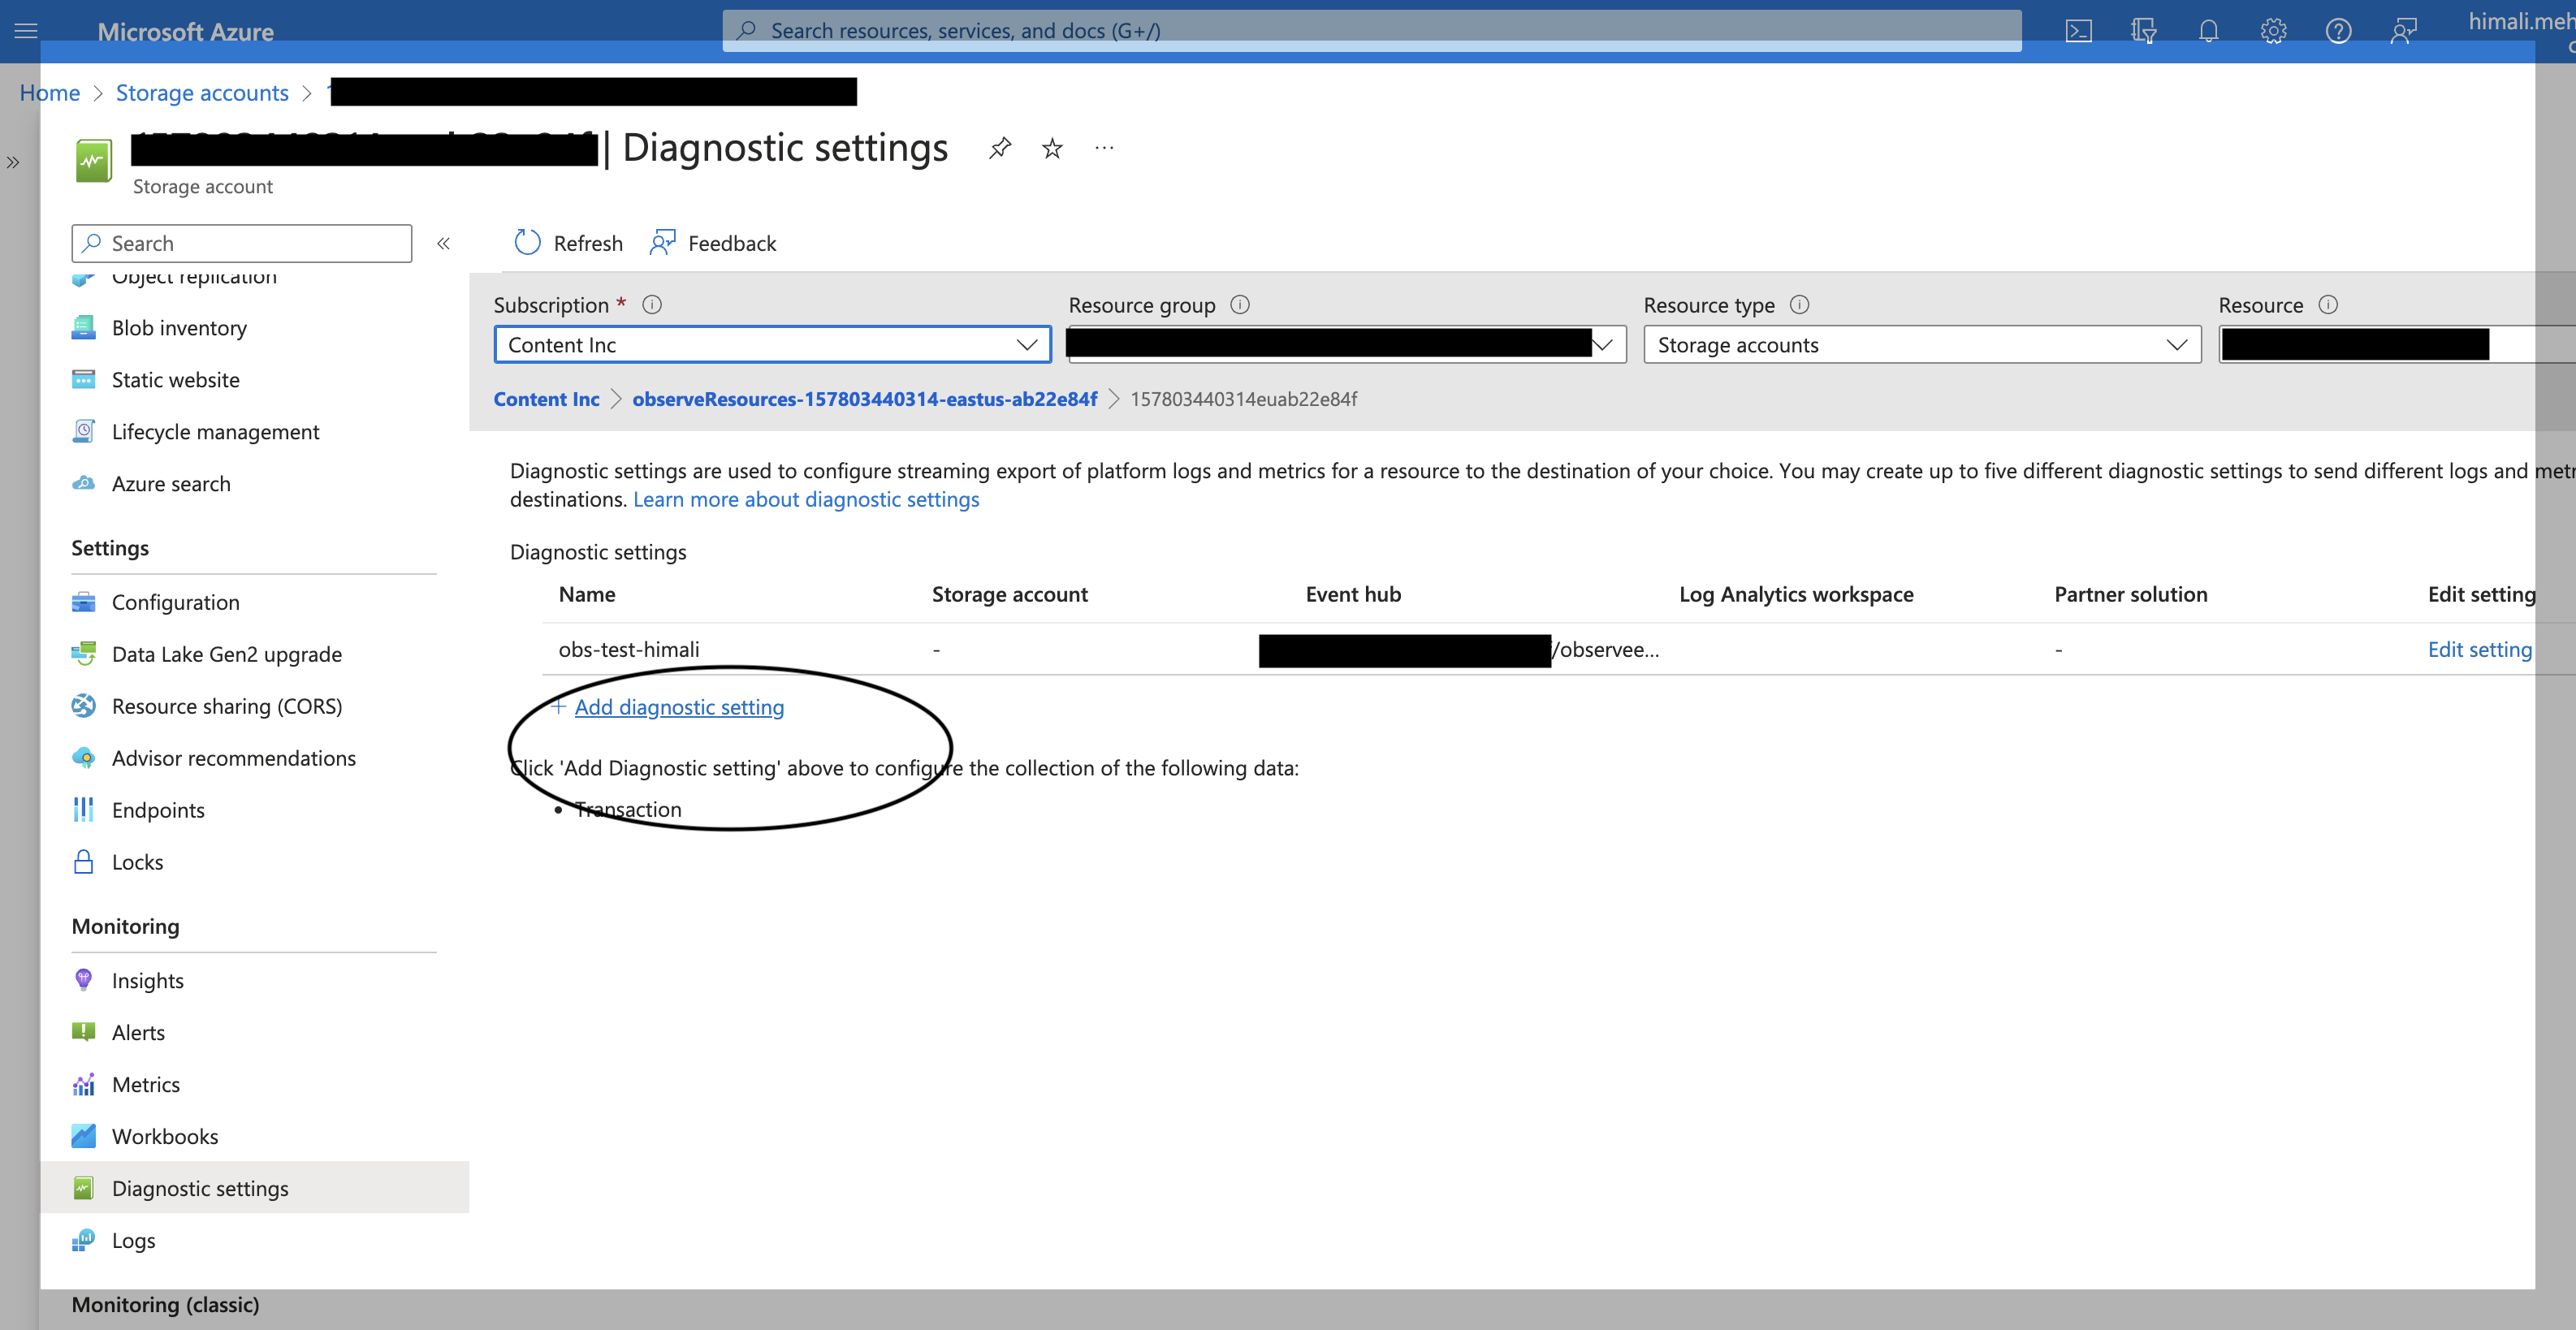The image size is (2576, 1330).
Task: Pin Diagnostic settings page to dashboard
Action: click(x=999, y=149)
